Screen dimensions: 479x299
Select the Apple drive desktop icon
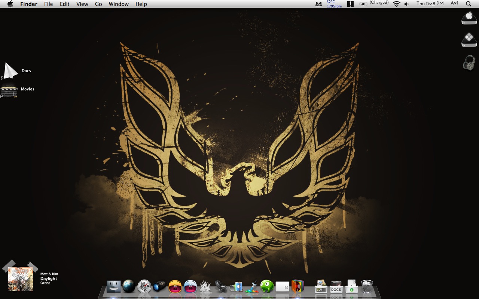[x=469, y=18]
